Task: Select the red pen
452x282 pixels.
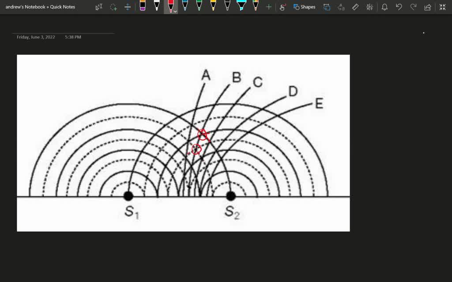Action: pos(170,6)
